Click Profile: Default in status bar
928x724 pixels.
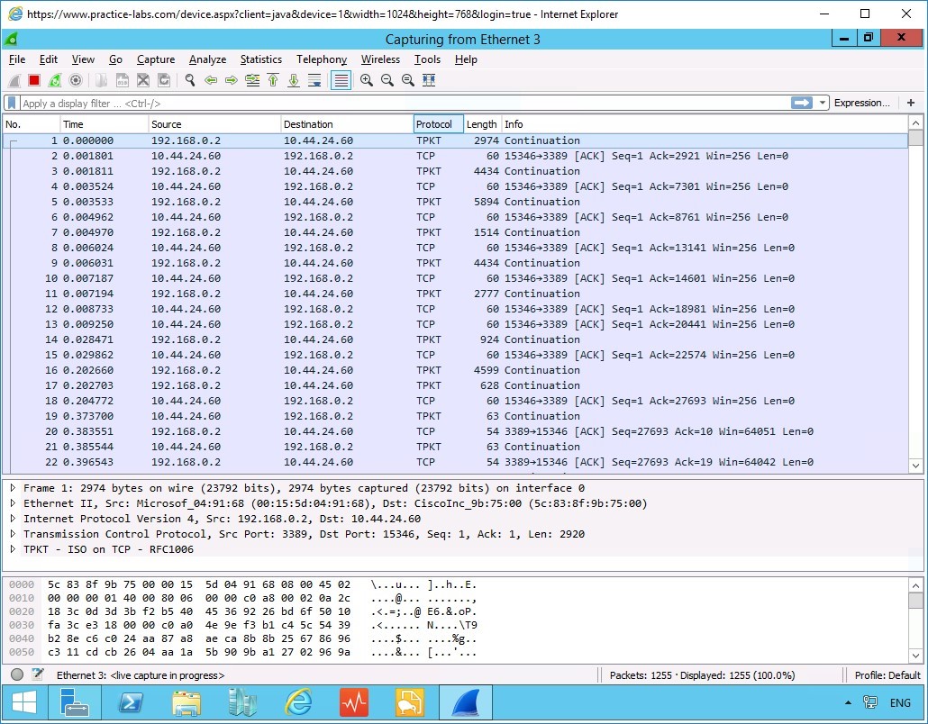(887, 674)
